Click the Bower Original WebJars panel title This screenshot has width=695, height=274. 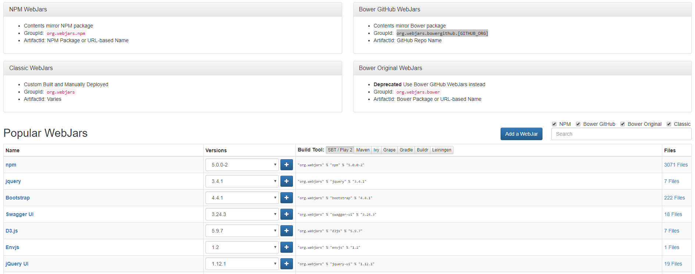coord(390,68)
